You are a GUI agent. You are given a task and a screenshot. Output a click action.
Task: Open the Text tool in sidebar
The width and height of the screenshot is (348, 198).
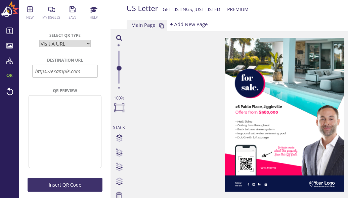[9, 31]
